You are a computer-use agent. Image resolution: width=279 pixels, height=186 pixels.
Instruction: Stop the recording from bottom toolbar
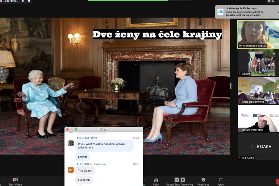(183, 180)
